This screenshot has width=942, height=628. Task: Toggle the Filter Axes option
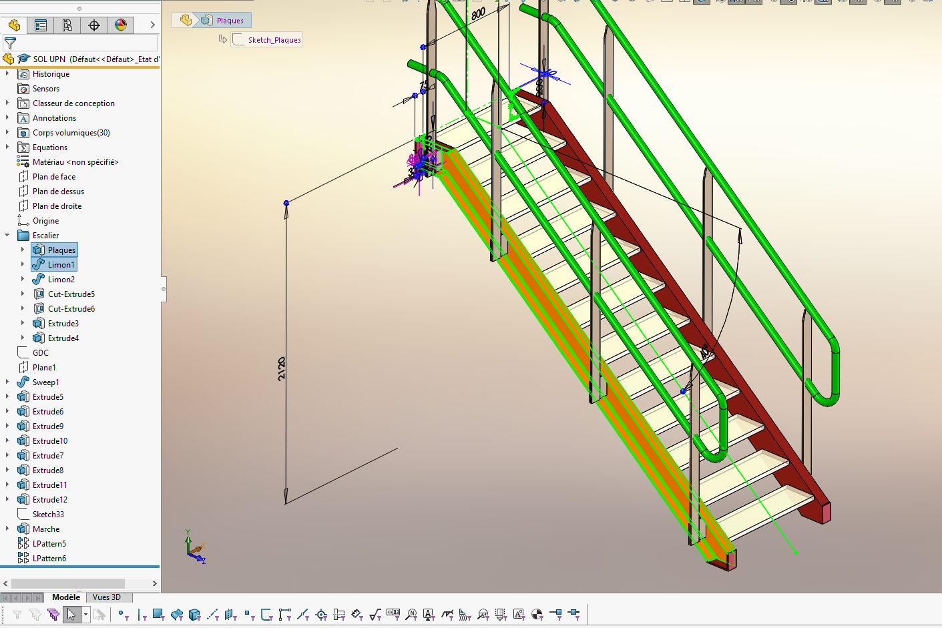coord(213,614)
